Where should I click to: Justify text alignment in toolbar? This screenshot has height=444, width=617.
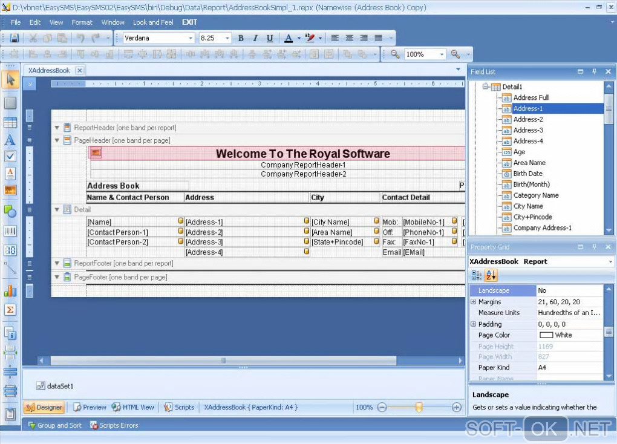[x=379, y=38]
